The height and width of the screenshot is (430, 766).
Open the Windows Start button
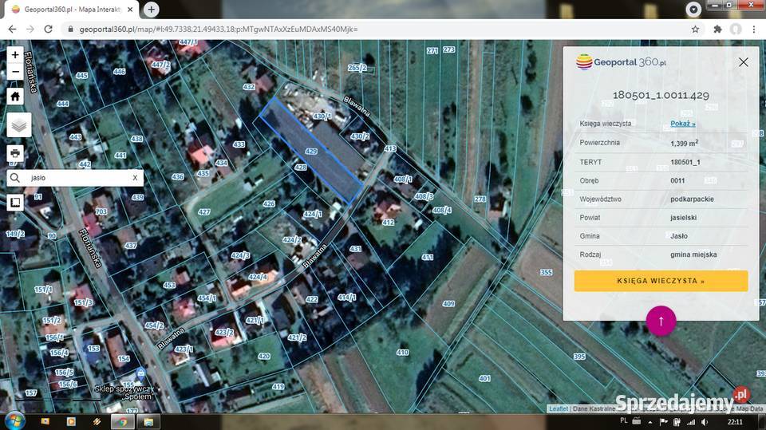[14, 420]
